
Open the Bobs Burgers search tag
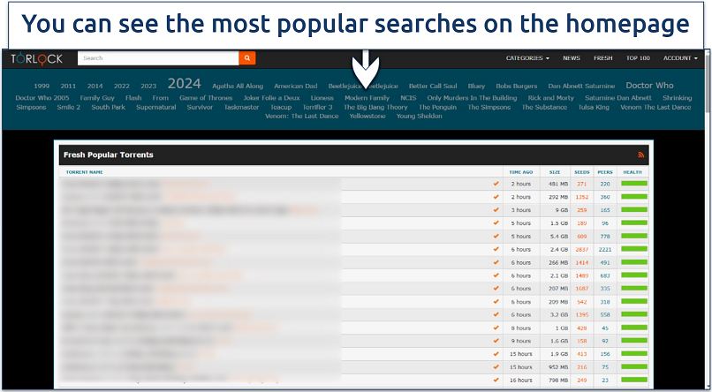point(516,86)
